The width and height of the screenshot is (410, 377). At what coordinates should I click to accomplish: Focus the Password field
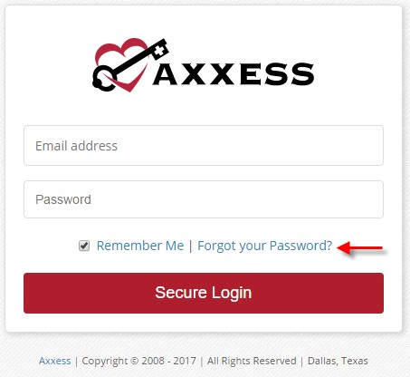204,199
